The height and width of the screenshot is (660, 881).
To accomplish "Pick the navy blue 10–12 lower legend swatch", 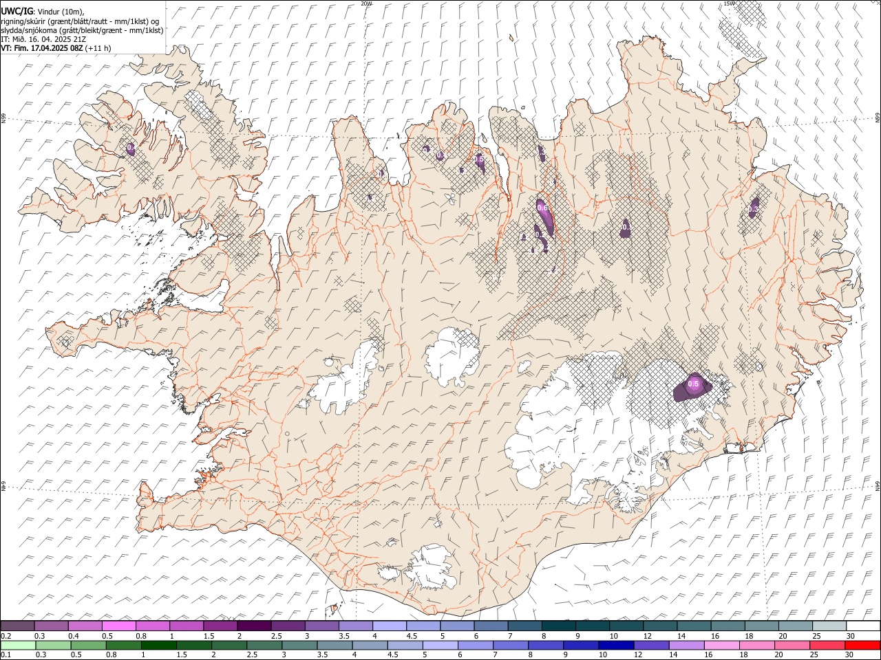I will tap(616, 646).
